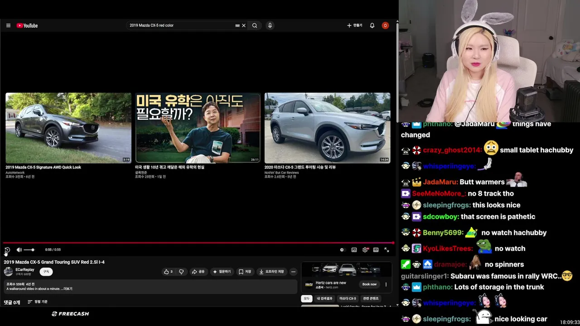Play the 미국 유학 suggested video thumbnail

[198, 128]
